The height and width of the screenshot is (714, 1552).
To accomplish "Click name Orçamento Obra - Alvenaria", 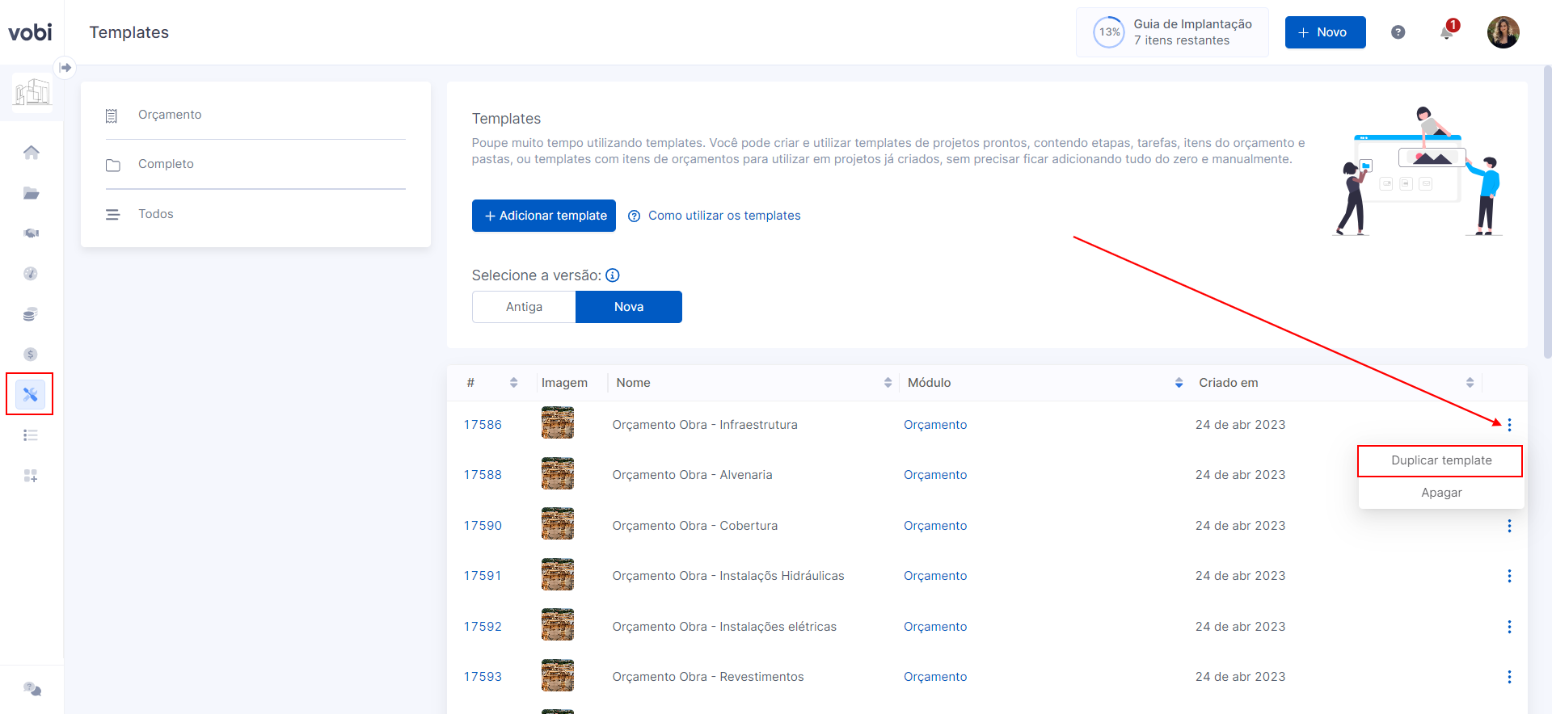I will coord(692,475).
